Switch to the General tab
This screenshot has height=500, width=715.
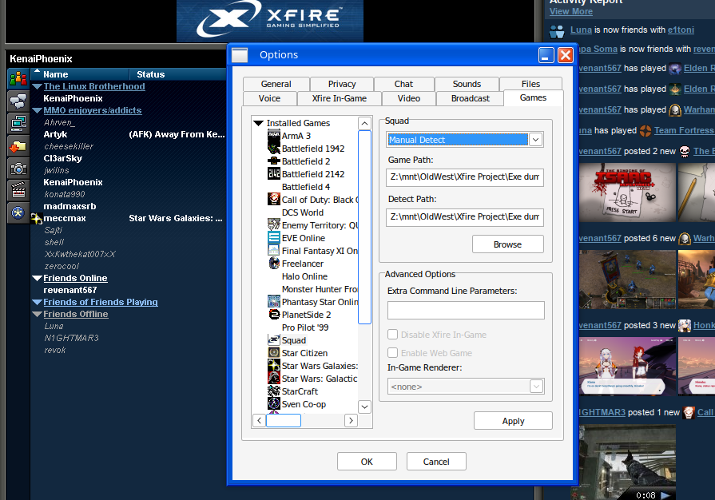click(x=276, y=84)
